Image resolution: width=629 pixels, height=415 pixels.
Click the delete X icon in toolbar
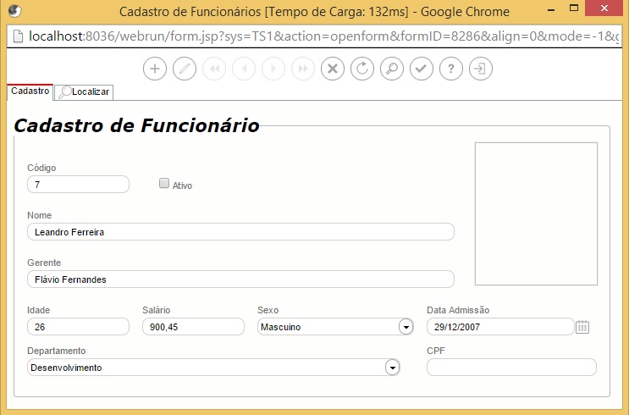click(x=333, y=69)
